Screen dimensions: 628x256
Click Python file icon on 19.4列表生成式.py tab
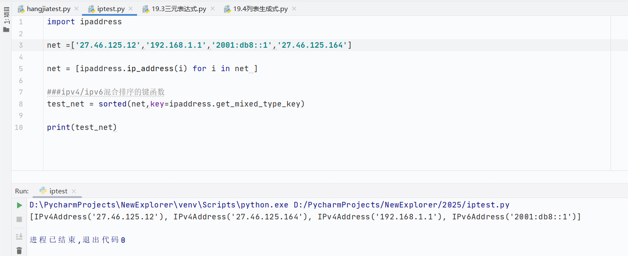pyautogui.click(x=227, y=9)
